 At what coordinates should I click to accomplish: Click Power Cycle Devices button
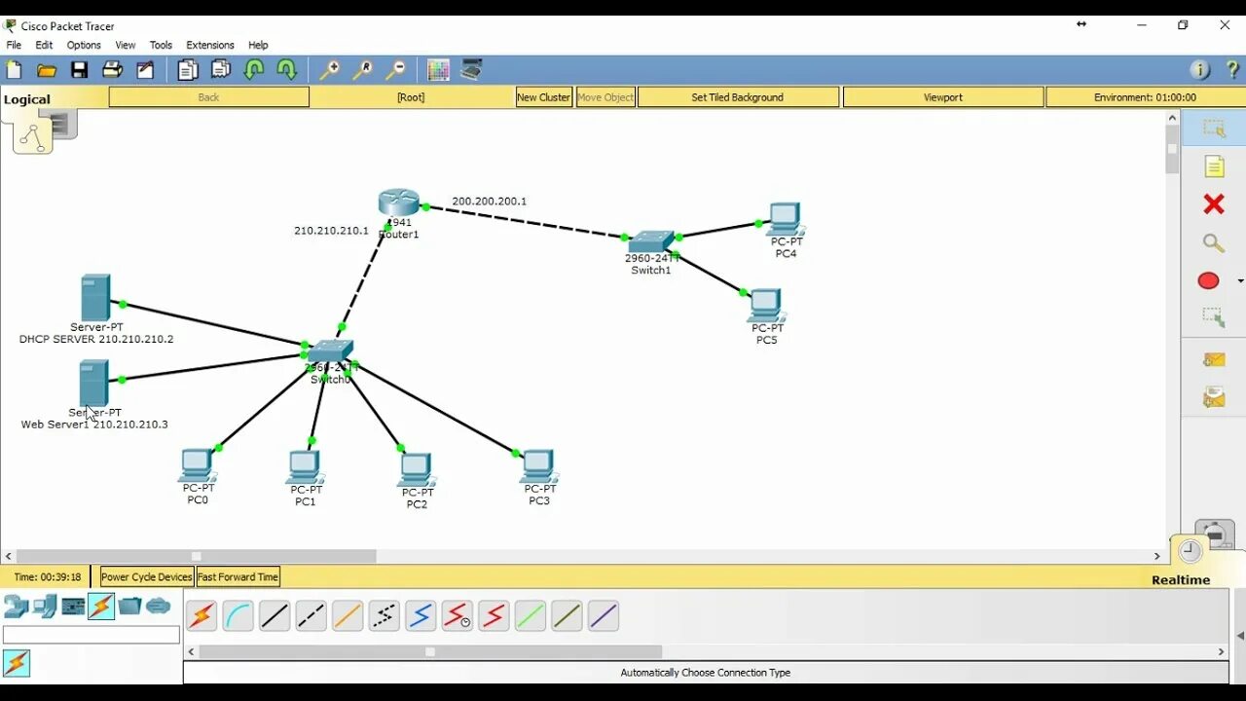click(x=147, y=577)
